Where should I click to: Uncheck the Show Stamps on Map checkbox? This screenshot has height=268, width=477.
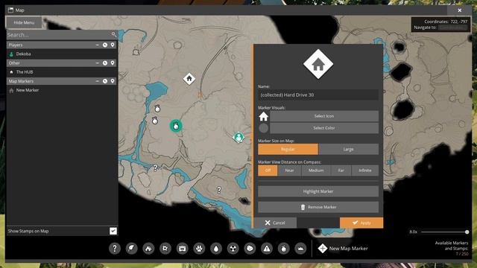pyautogui.click(x=113, y=231)
